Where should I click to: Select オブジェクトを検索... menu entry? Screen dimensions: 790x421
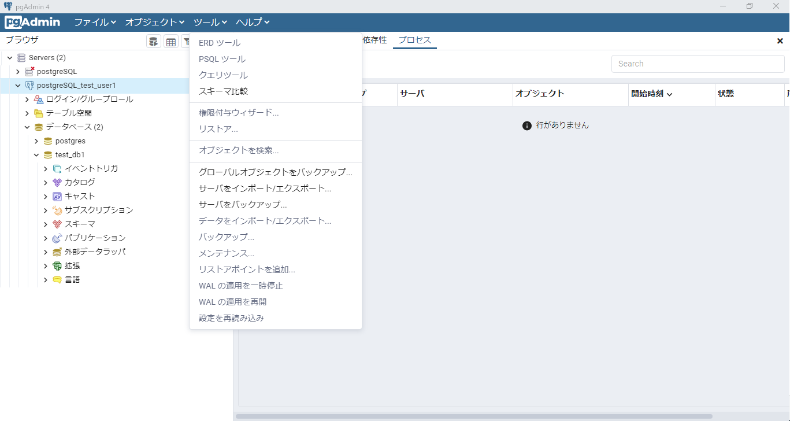click(276, 150)
